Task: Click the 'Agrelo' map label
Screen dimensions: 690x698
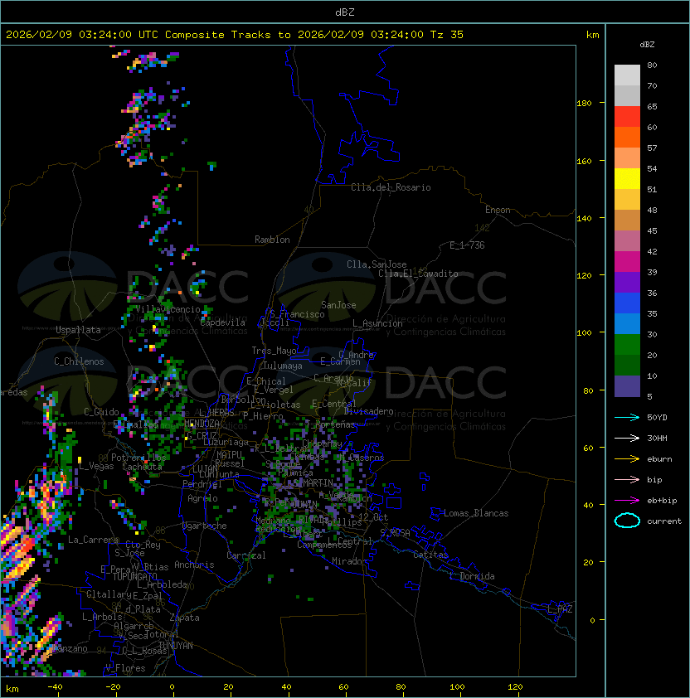Action: (202, 498)
